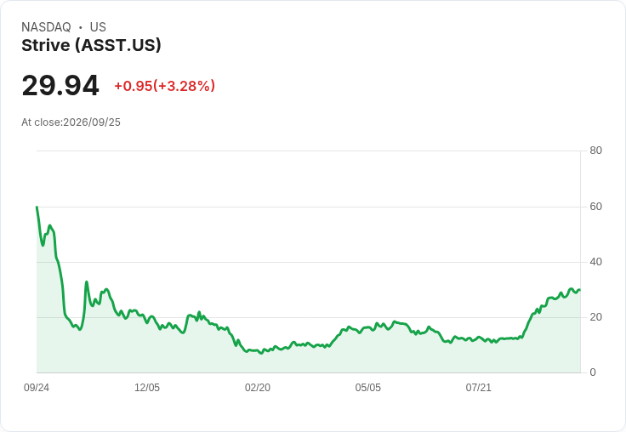Click the US market label
The height and width of the screenshot is (432, 626).
98,27
